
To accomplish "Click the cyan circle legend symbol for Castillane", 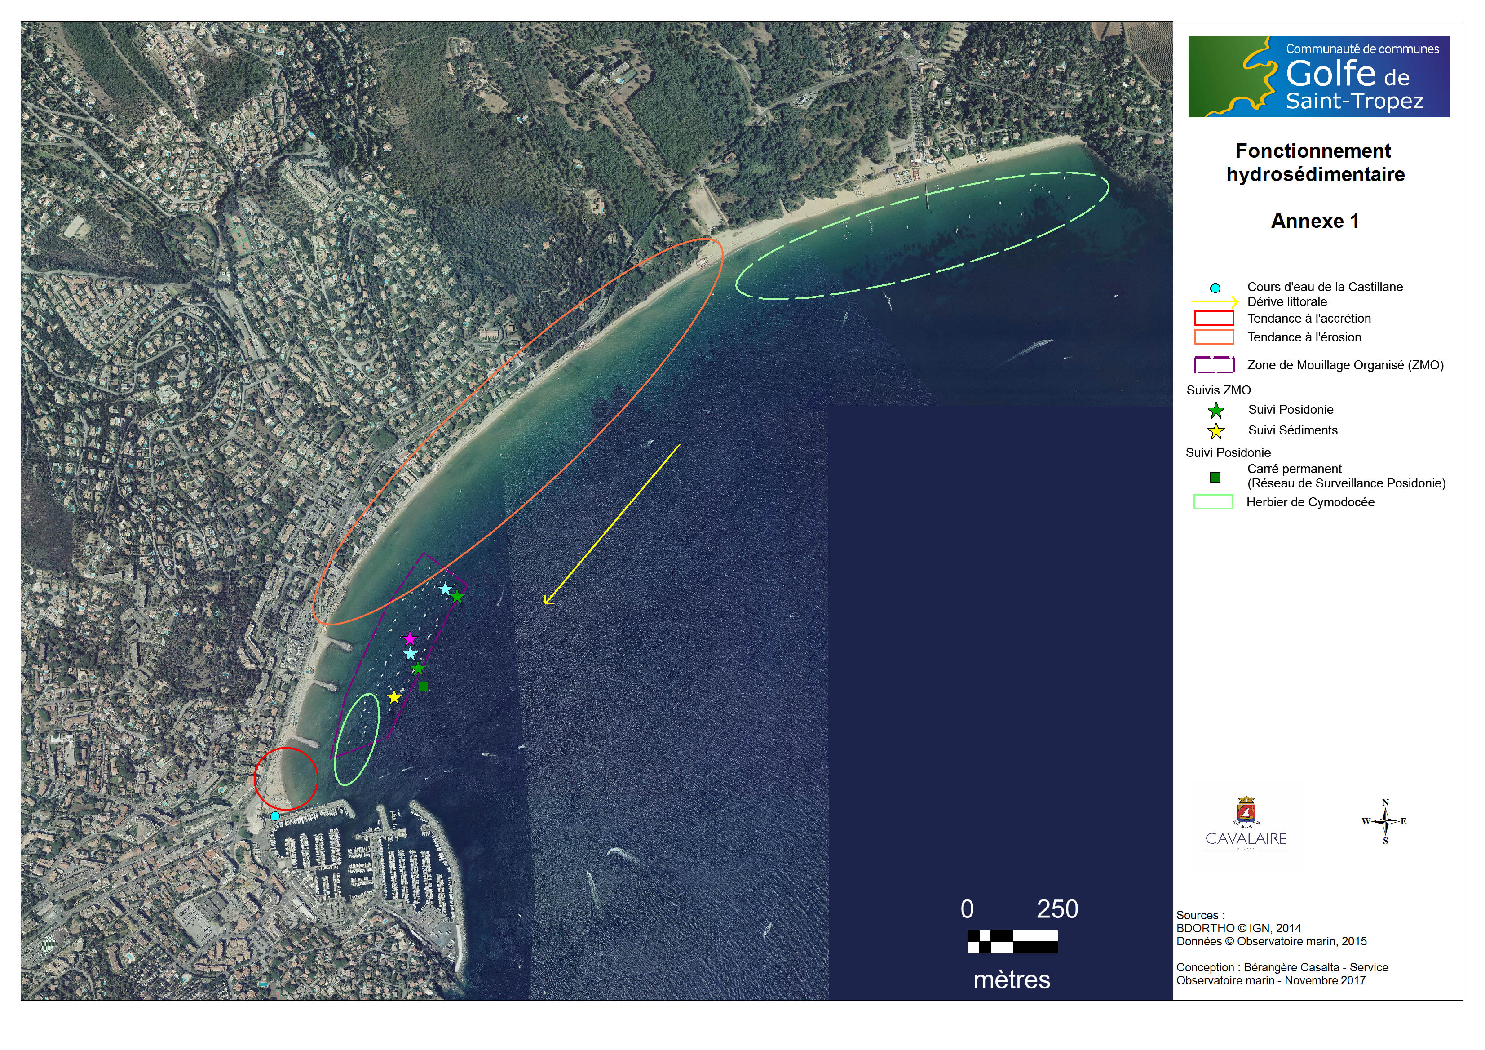I will [x=1215, y=288].
